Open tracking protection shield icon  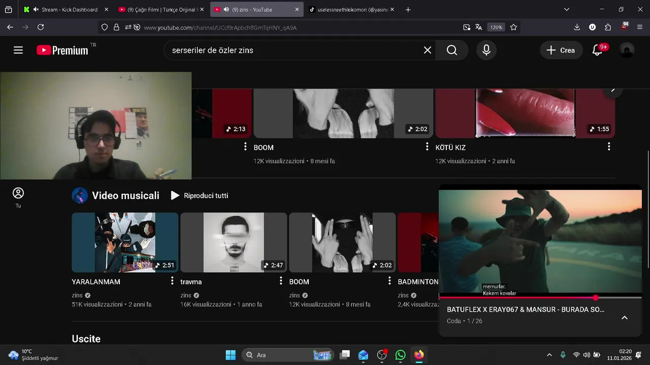tap(105, 27)
